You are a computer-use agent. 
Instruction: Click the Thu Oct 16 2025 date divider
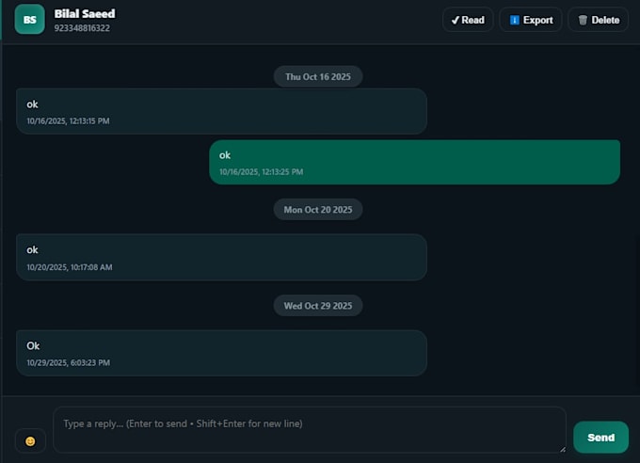[318, 77]
